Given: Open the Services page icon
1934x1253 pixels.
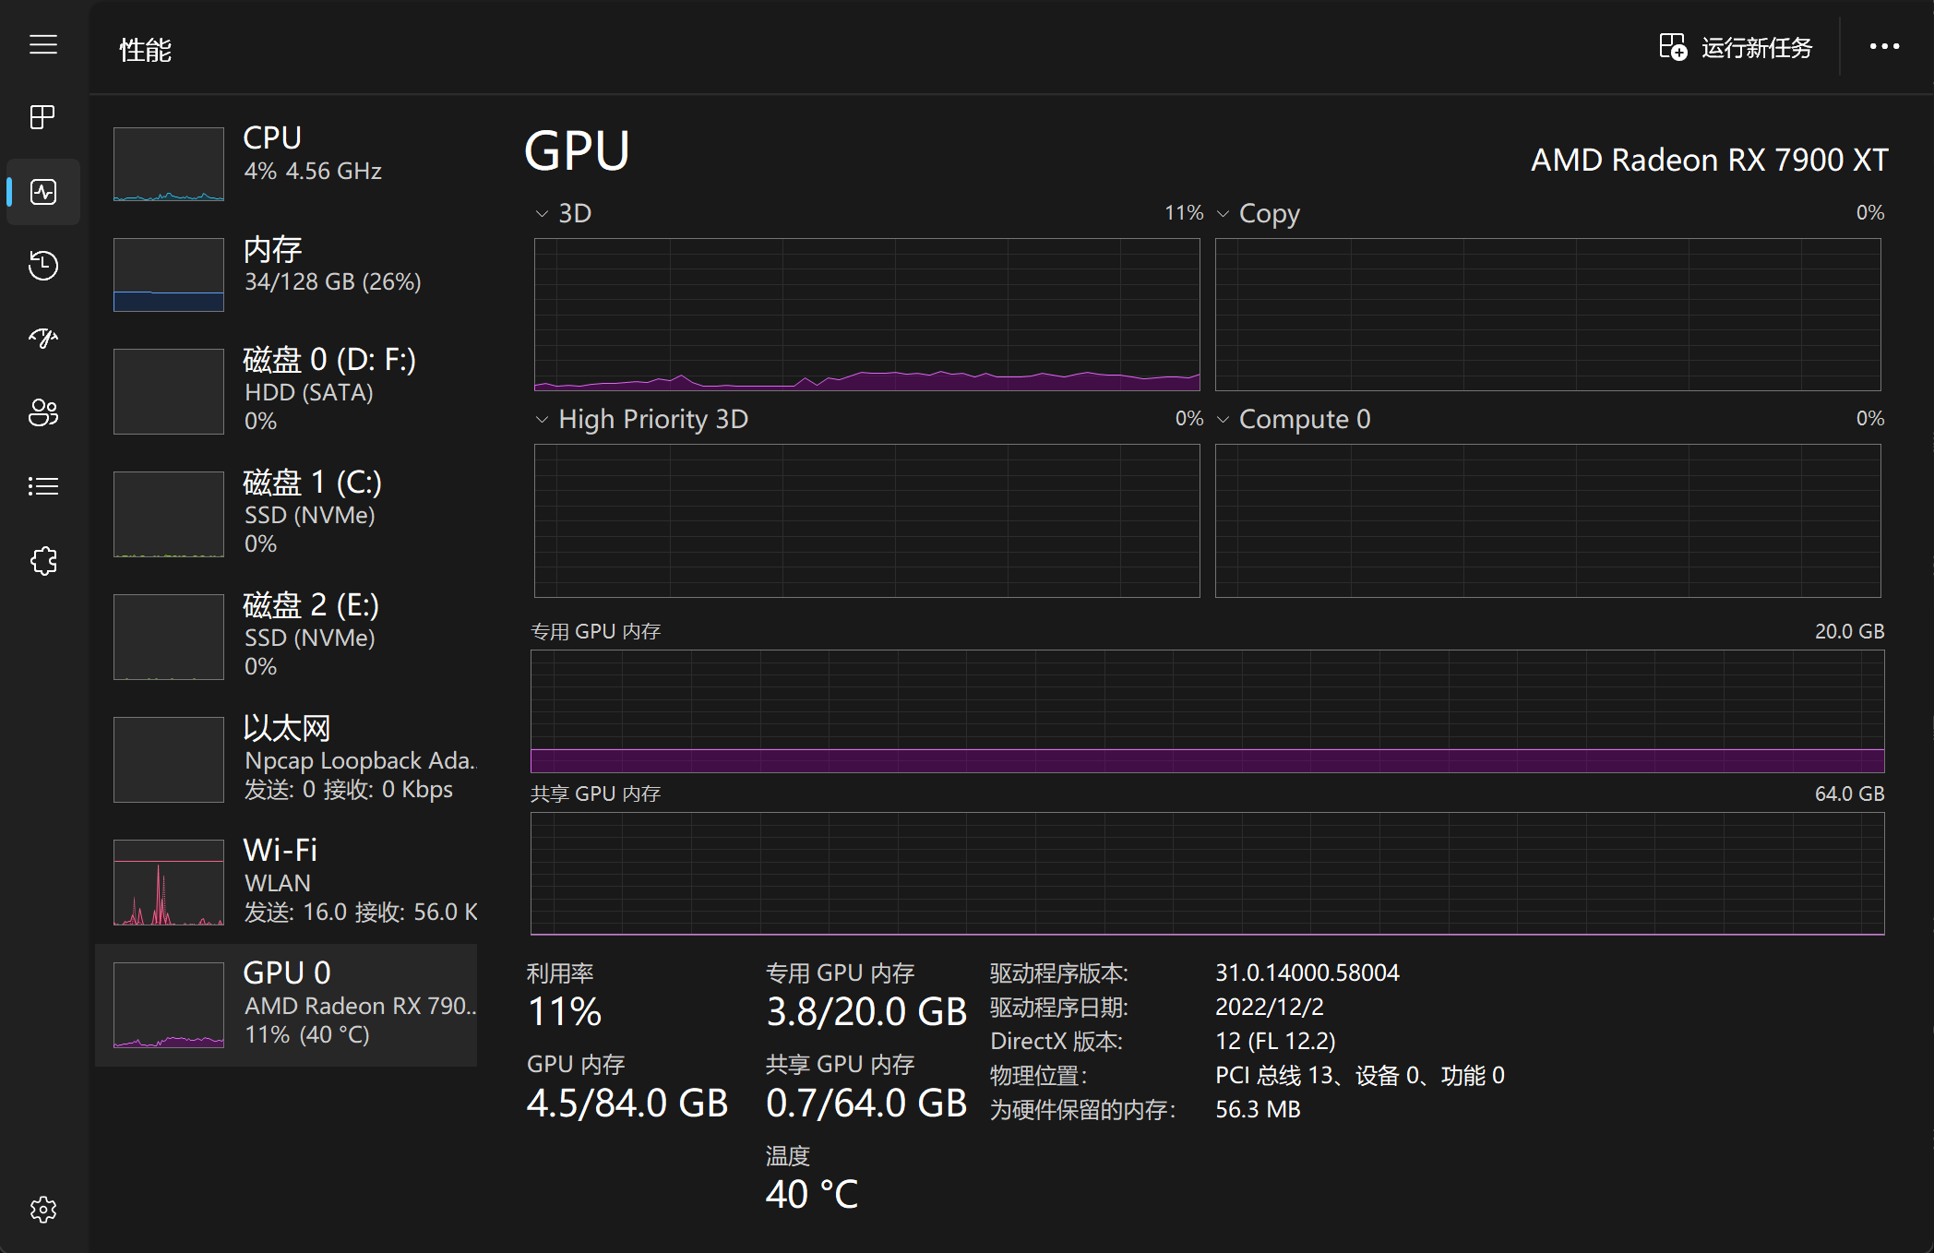Looking at the screenshot, I should click(x=43, y=560).
